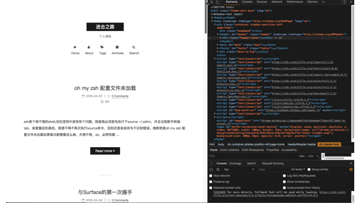Activate the inspect element picker icon
This screenshot has width=361, height=203.
[x=212, y=2]
